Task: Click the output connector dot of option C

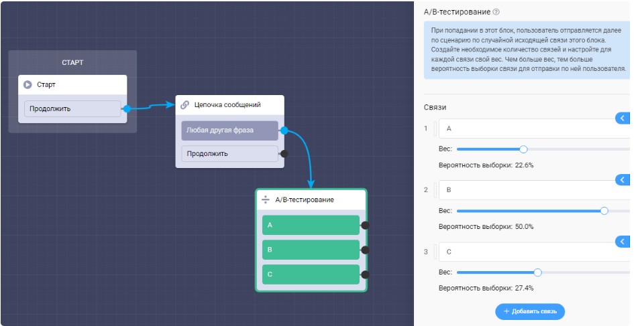Action: pyautogui.click(x=365, y=274)
